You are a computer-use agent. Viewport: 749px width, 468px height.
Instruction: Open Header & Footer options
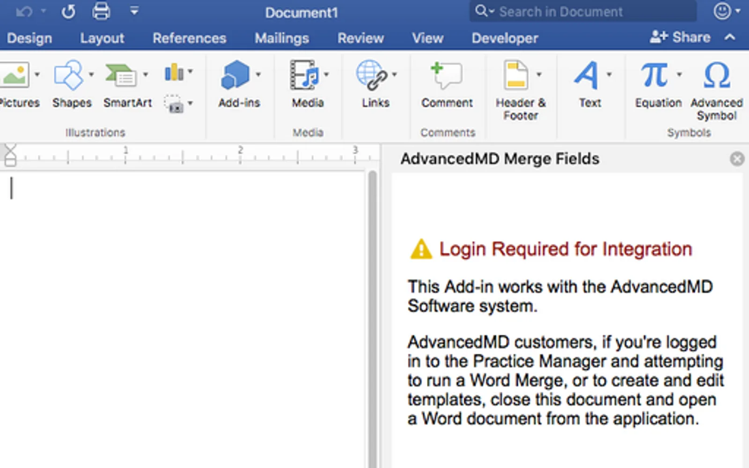(x=516, y=75)
